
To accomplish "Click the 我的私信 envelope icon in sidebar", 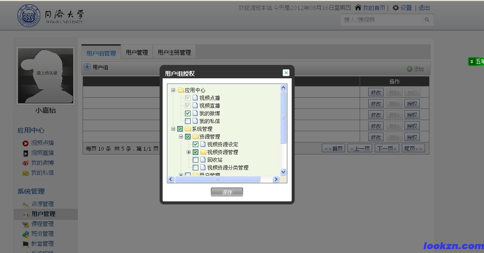I will [26, 173].
